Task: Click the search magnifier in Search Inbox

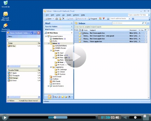Action: pos(143,23)
